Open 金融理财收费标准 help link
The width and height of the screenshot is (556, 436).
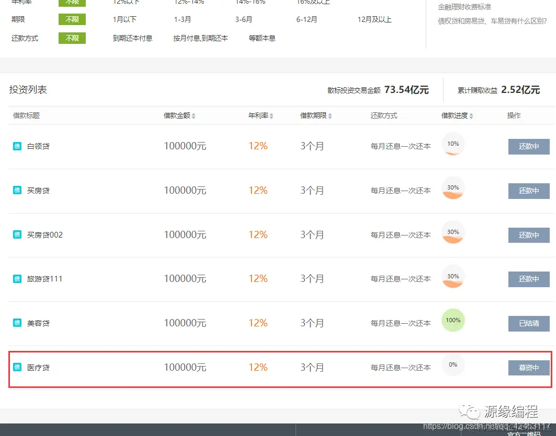464,7
